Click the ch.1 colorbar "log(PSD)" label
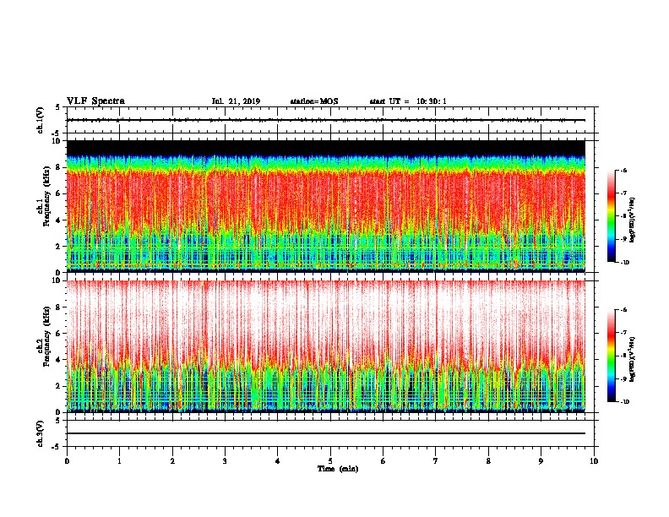The width and height of the screenshot is (669, 517). [633, 220]
